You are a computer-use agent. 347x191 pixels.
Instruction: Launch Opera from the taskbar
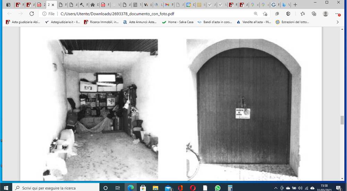[193, 188]
